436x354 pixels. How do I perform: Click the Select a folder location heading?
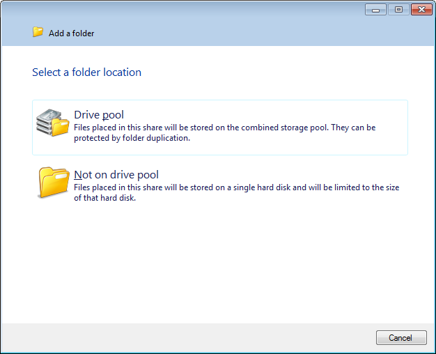(86, 72)
